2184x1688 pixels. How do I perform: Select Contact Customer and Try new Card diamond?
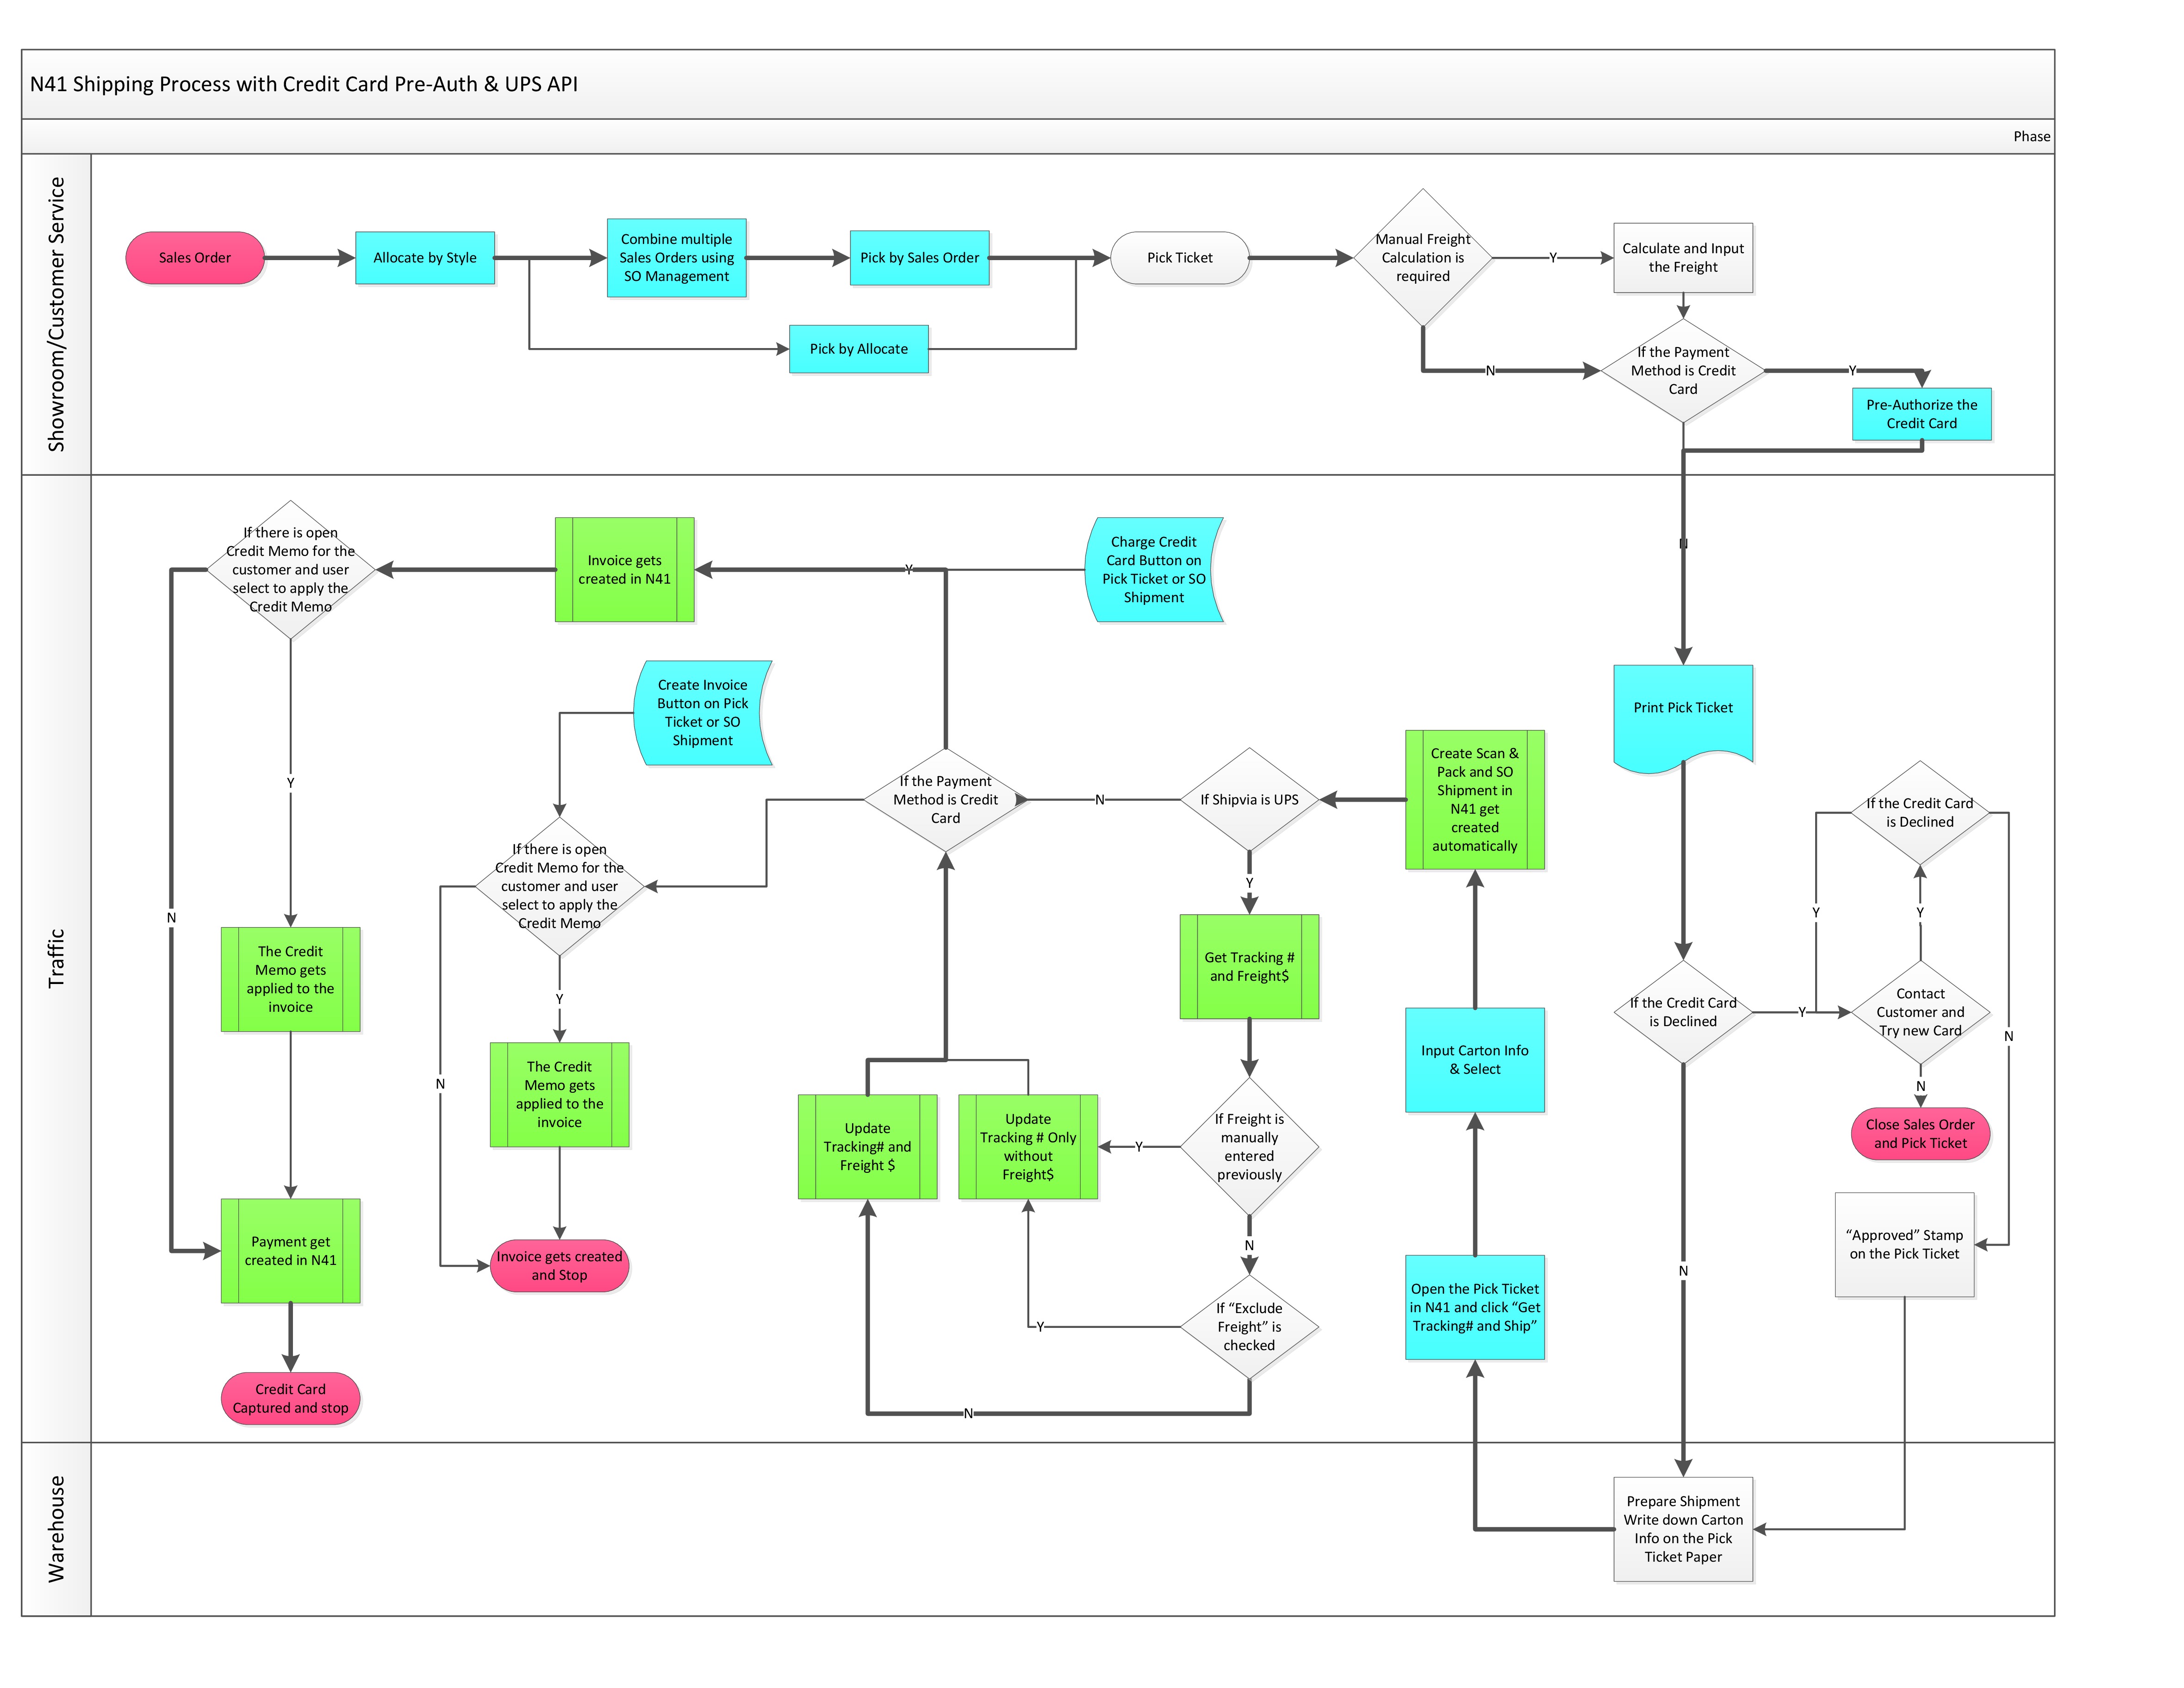(x=1920, y=1012)
